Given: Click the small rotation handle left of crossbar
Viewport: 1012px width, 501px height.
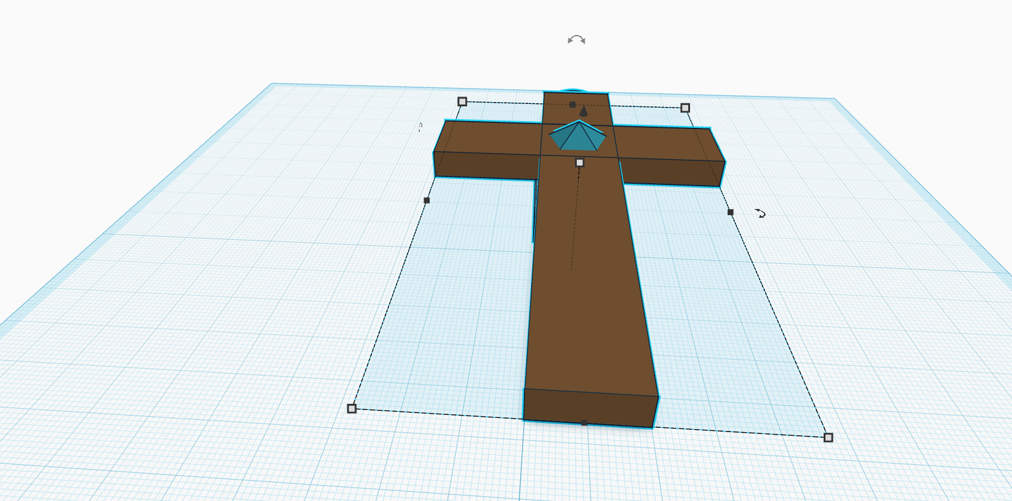Looking at the screenshot, I should [420, 127].
